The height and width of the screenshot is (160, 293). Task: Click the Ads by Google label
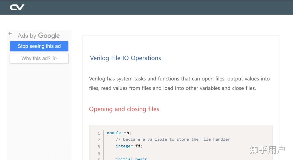[x=39, y=36]
